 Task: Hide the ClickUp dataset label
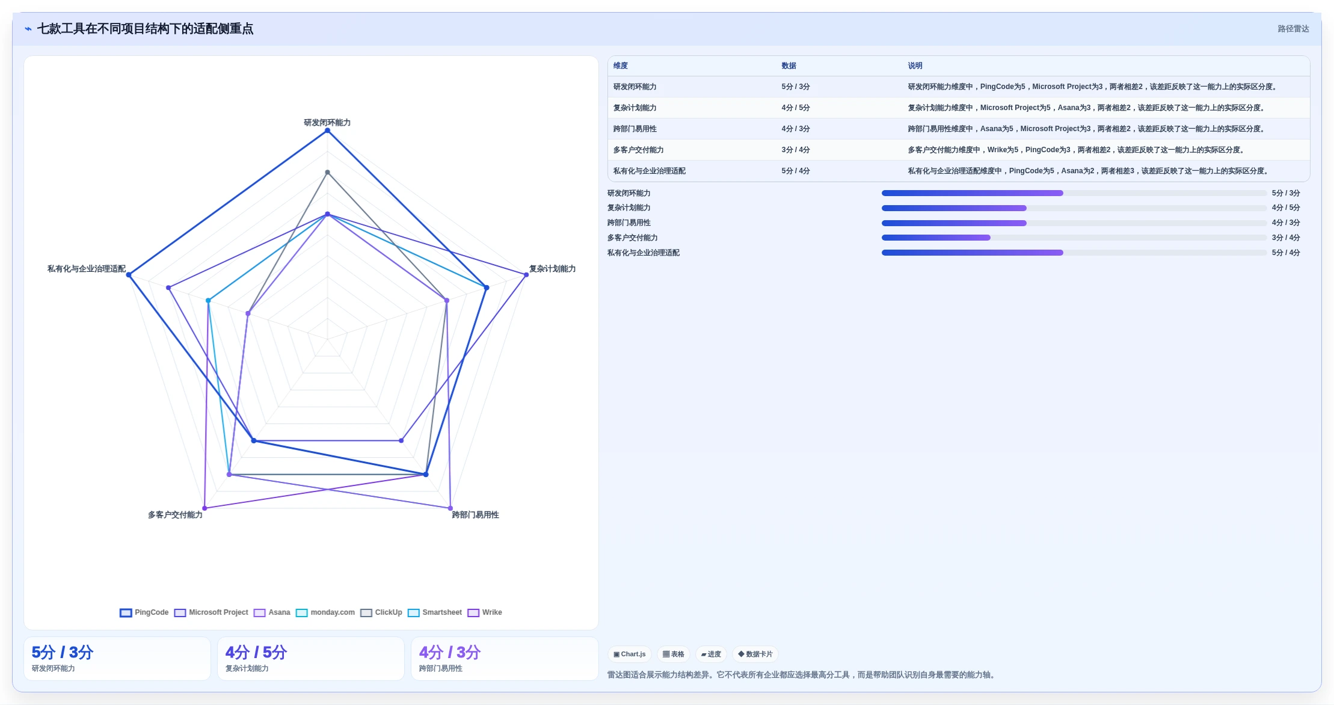pyautogui.click(x=389, y=612)
